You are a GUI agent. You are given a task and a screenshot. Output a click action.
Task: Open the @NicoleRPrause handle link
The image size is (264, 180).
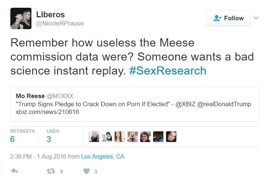[x=60, y=24]
